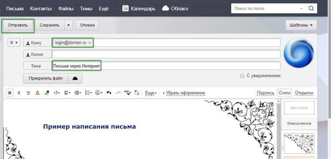Open the numbered list dropdown
The image size is (331, 159).
pos(88,93)
